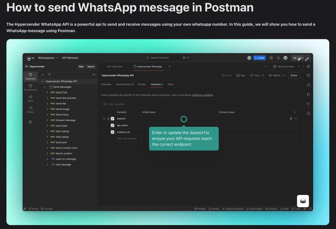This screenshot has width=336, height=229.
Task: Switch to the Overview tab
Action: pos(106,84)
